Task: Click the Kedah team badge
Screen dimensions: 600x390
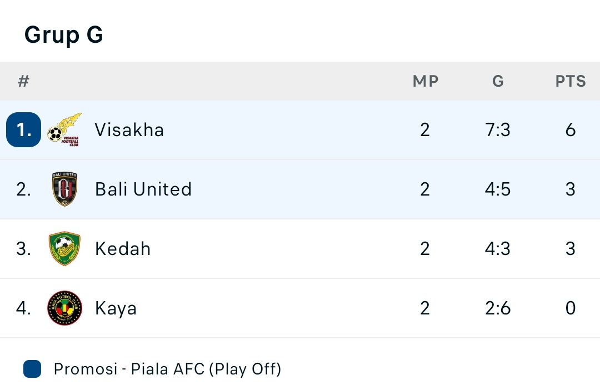Action: [x=64, y=248]
